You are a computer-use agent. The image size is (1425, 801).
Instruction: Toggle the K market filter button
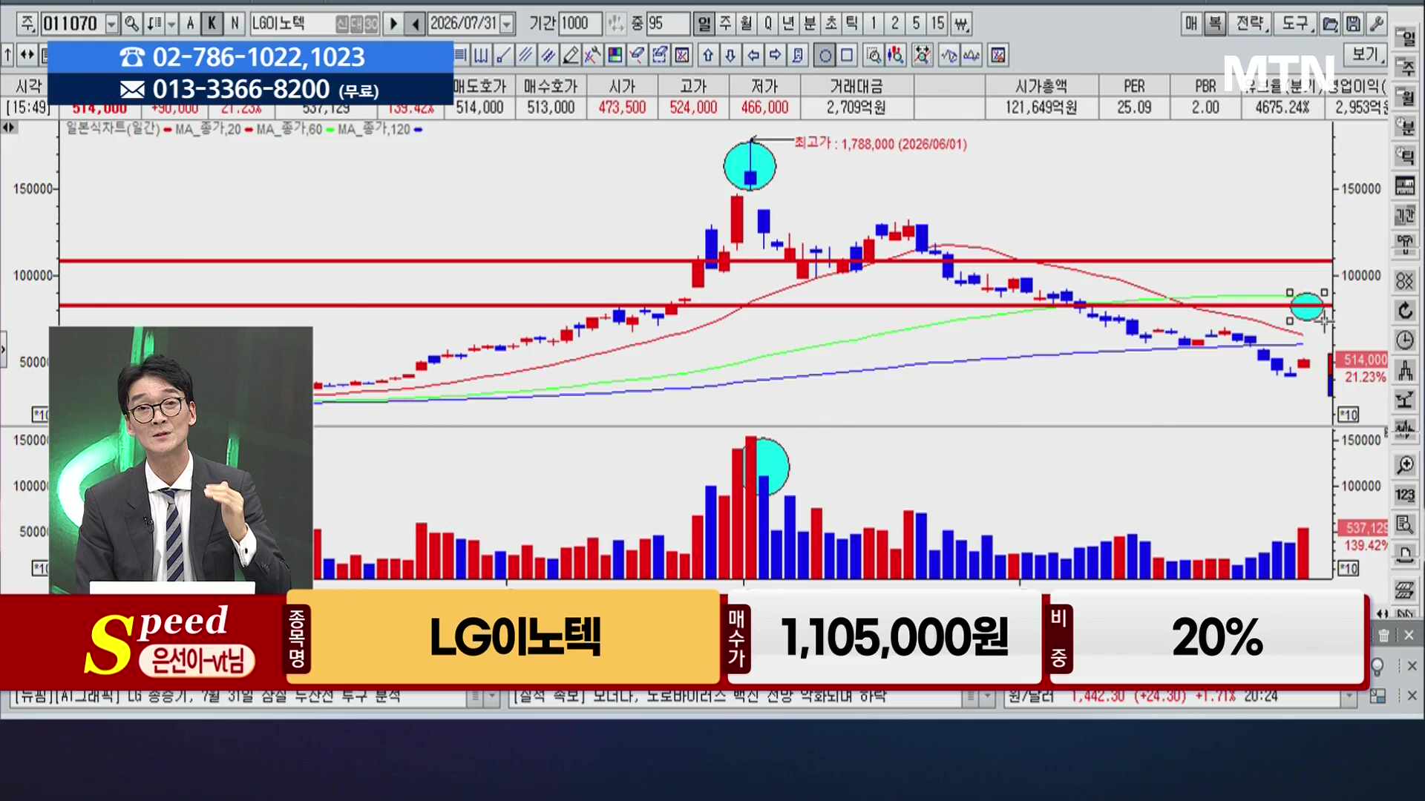pyautogui.click(x=212, y=24)
